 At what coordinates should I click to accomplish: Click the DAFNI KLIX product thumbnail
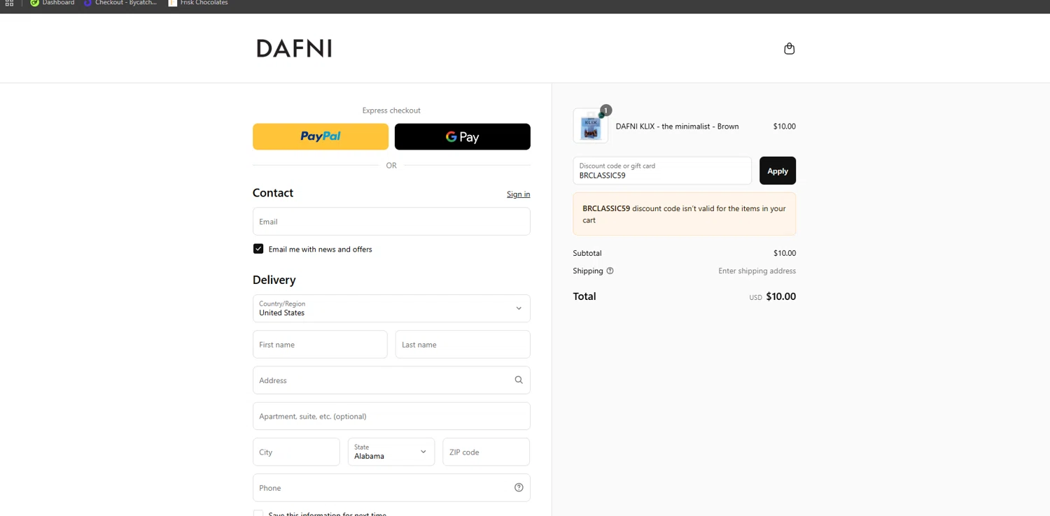coord(590,126)
